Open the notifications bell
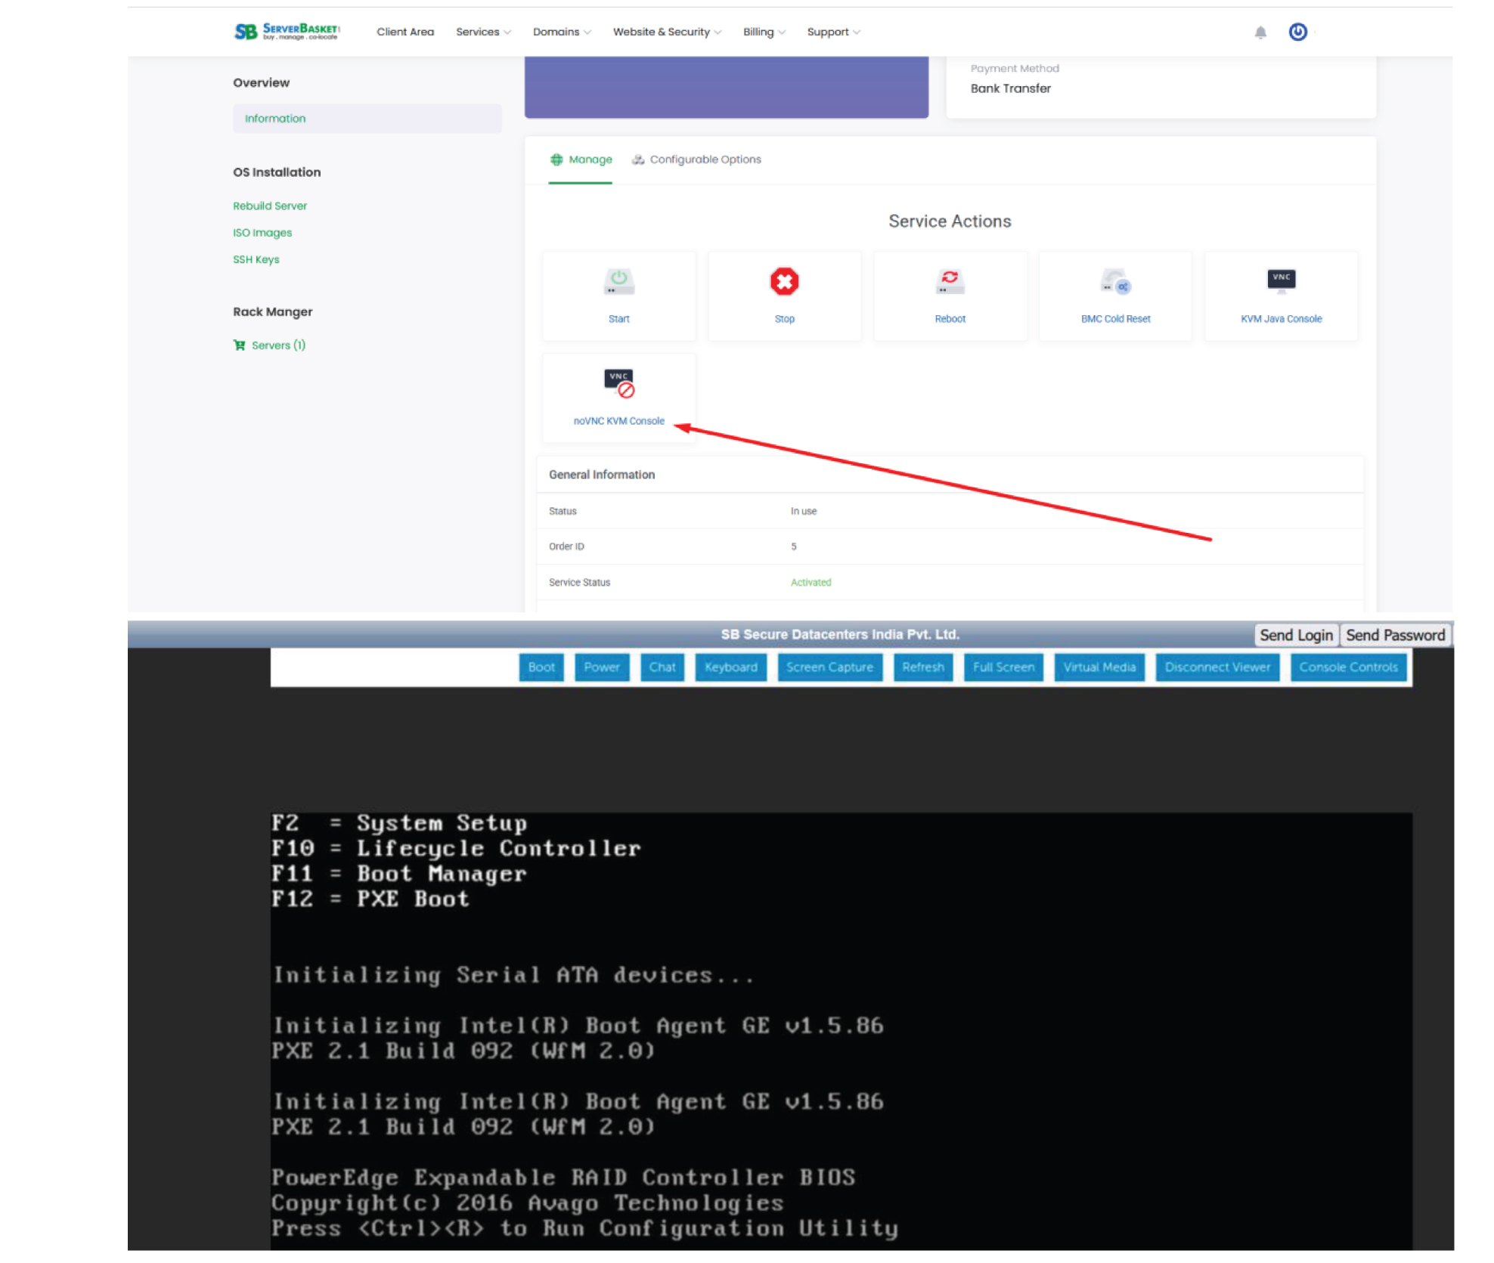Viewport: 1494px width, 1263px height. [1260, 32]
